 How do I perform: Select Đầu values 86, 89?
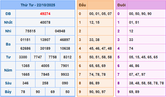point(94,83)
